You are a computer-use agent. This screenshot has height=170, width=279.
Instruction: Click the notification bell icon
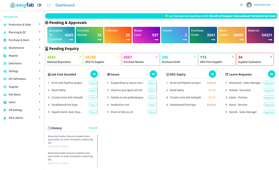tap(241, 5)
